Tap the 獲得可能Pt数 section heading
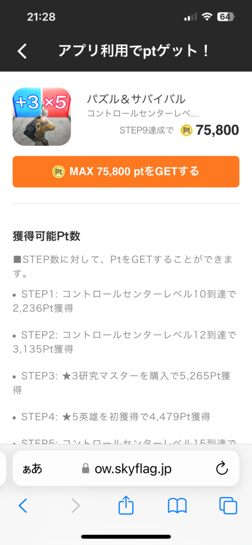 coord(47,236)
